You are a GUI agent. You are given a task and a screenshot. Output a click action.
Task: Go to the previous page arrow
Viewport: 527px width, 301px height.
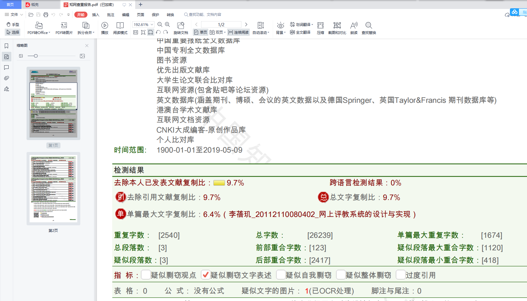[x=196, y=24]
